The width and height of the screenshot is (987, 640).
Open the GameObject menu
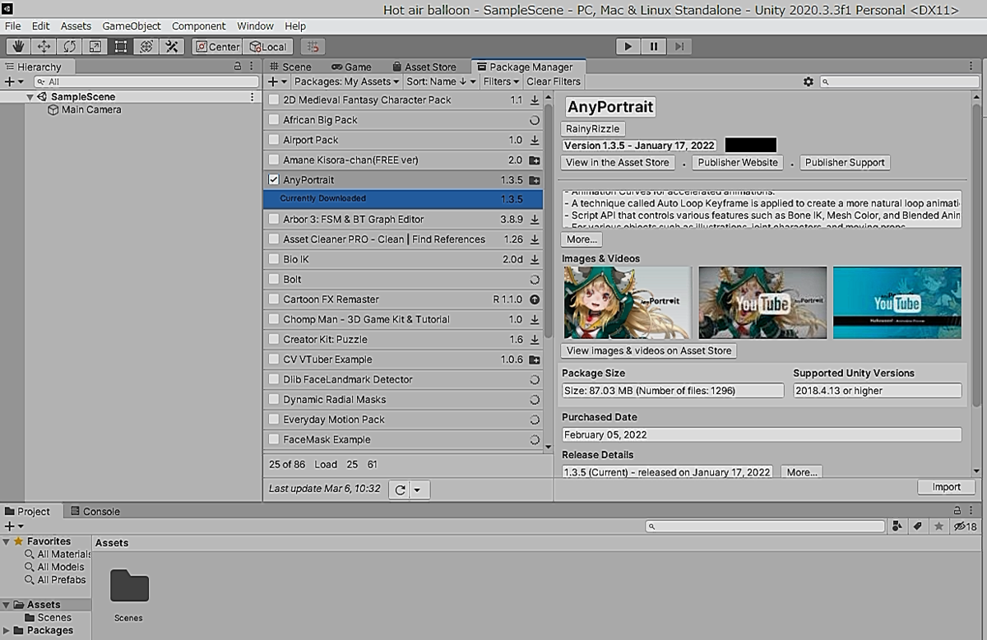pyautogui.click(x=132, y=26)
